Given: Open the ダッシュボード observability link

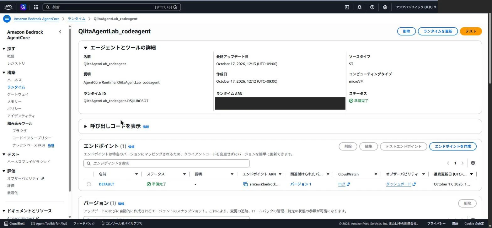Looking at the screenshot, I should [x=401, y=184].
